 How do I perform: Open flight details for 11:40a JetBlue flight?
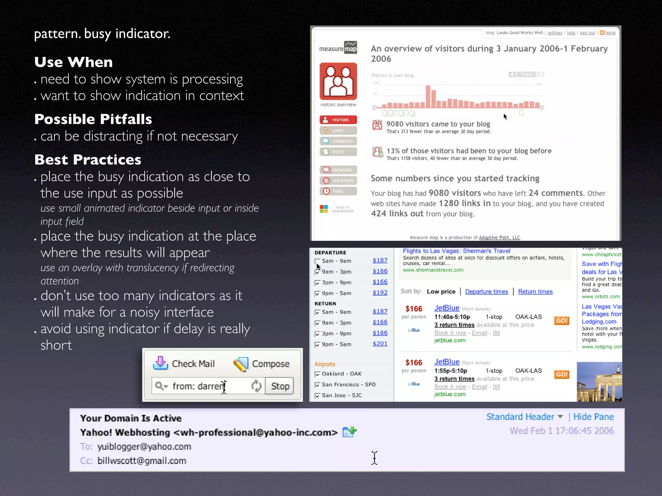click(x=476, y=309)
